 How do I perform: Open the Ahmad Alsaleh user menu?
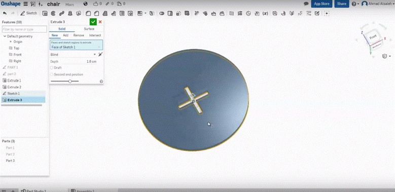[x=378, y=4]
